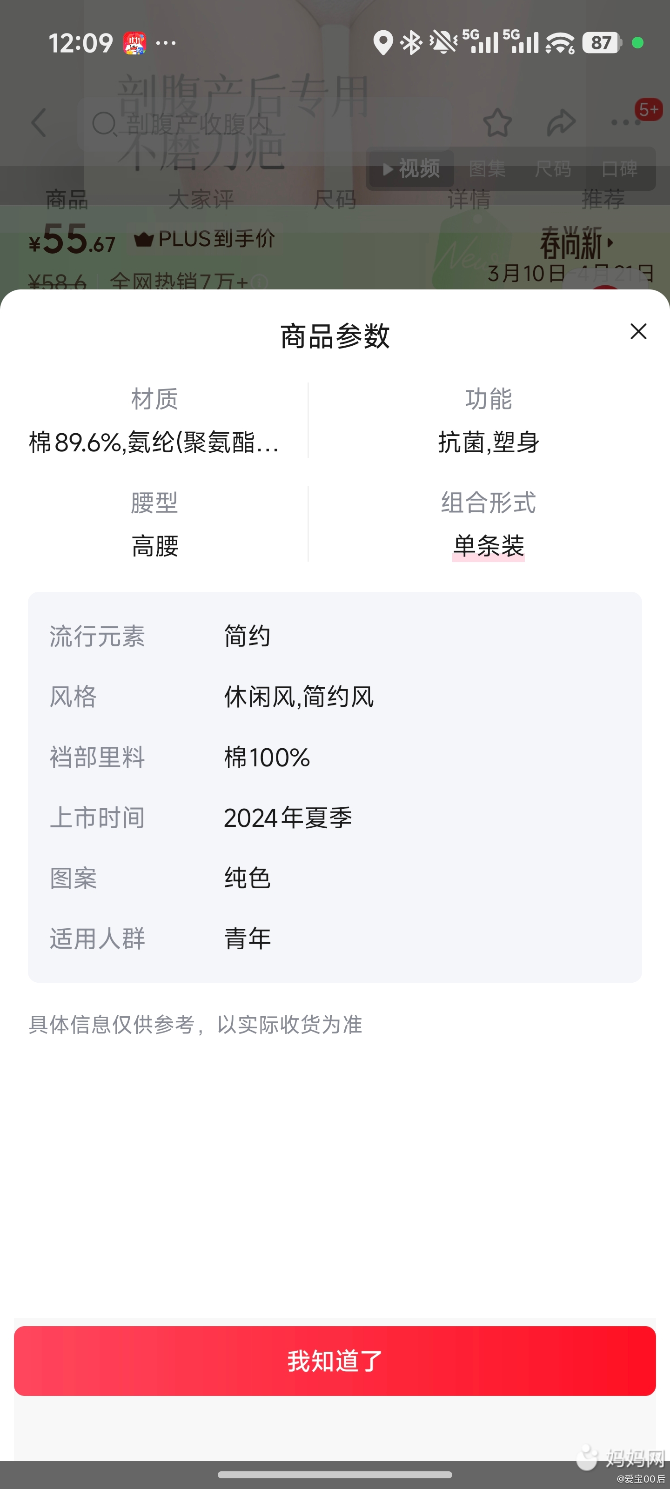Tap the back arrow icon
Image resolution: width=670 pixels, height=1489 pixels.
pyautogui.click(x=39, y=122)
